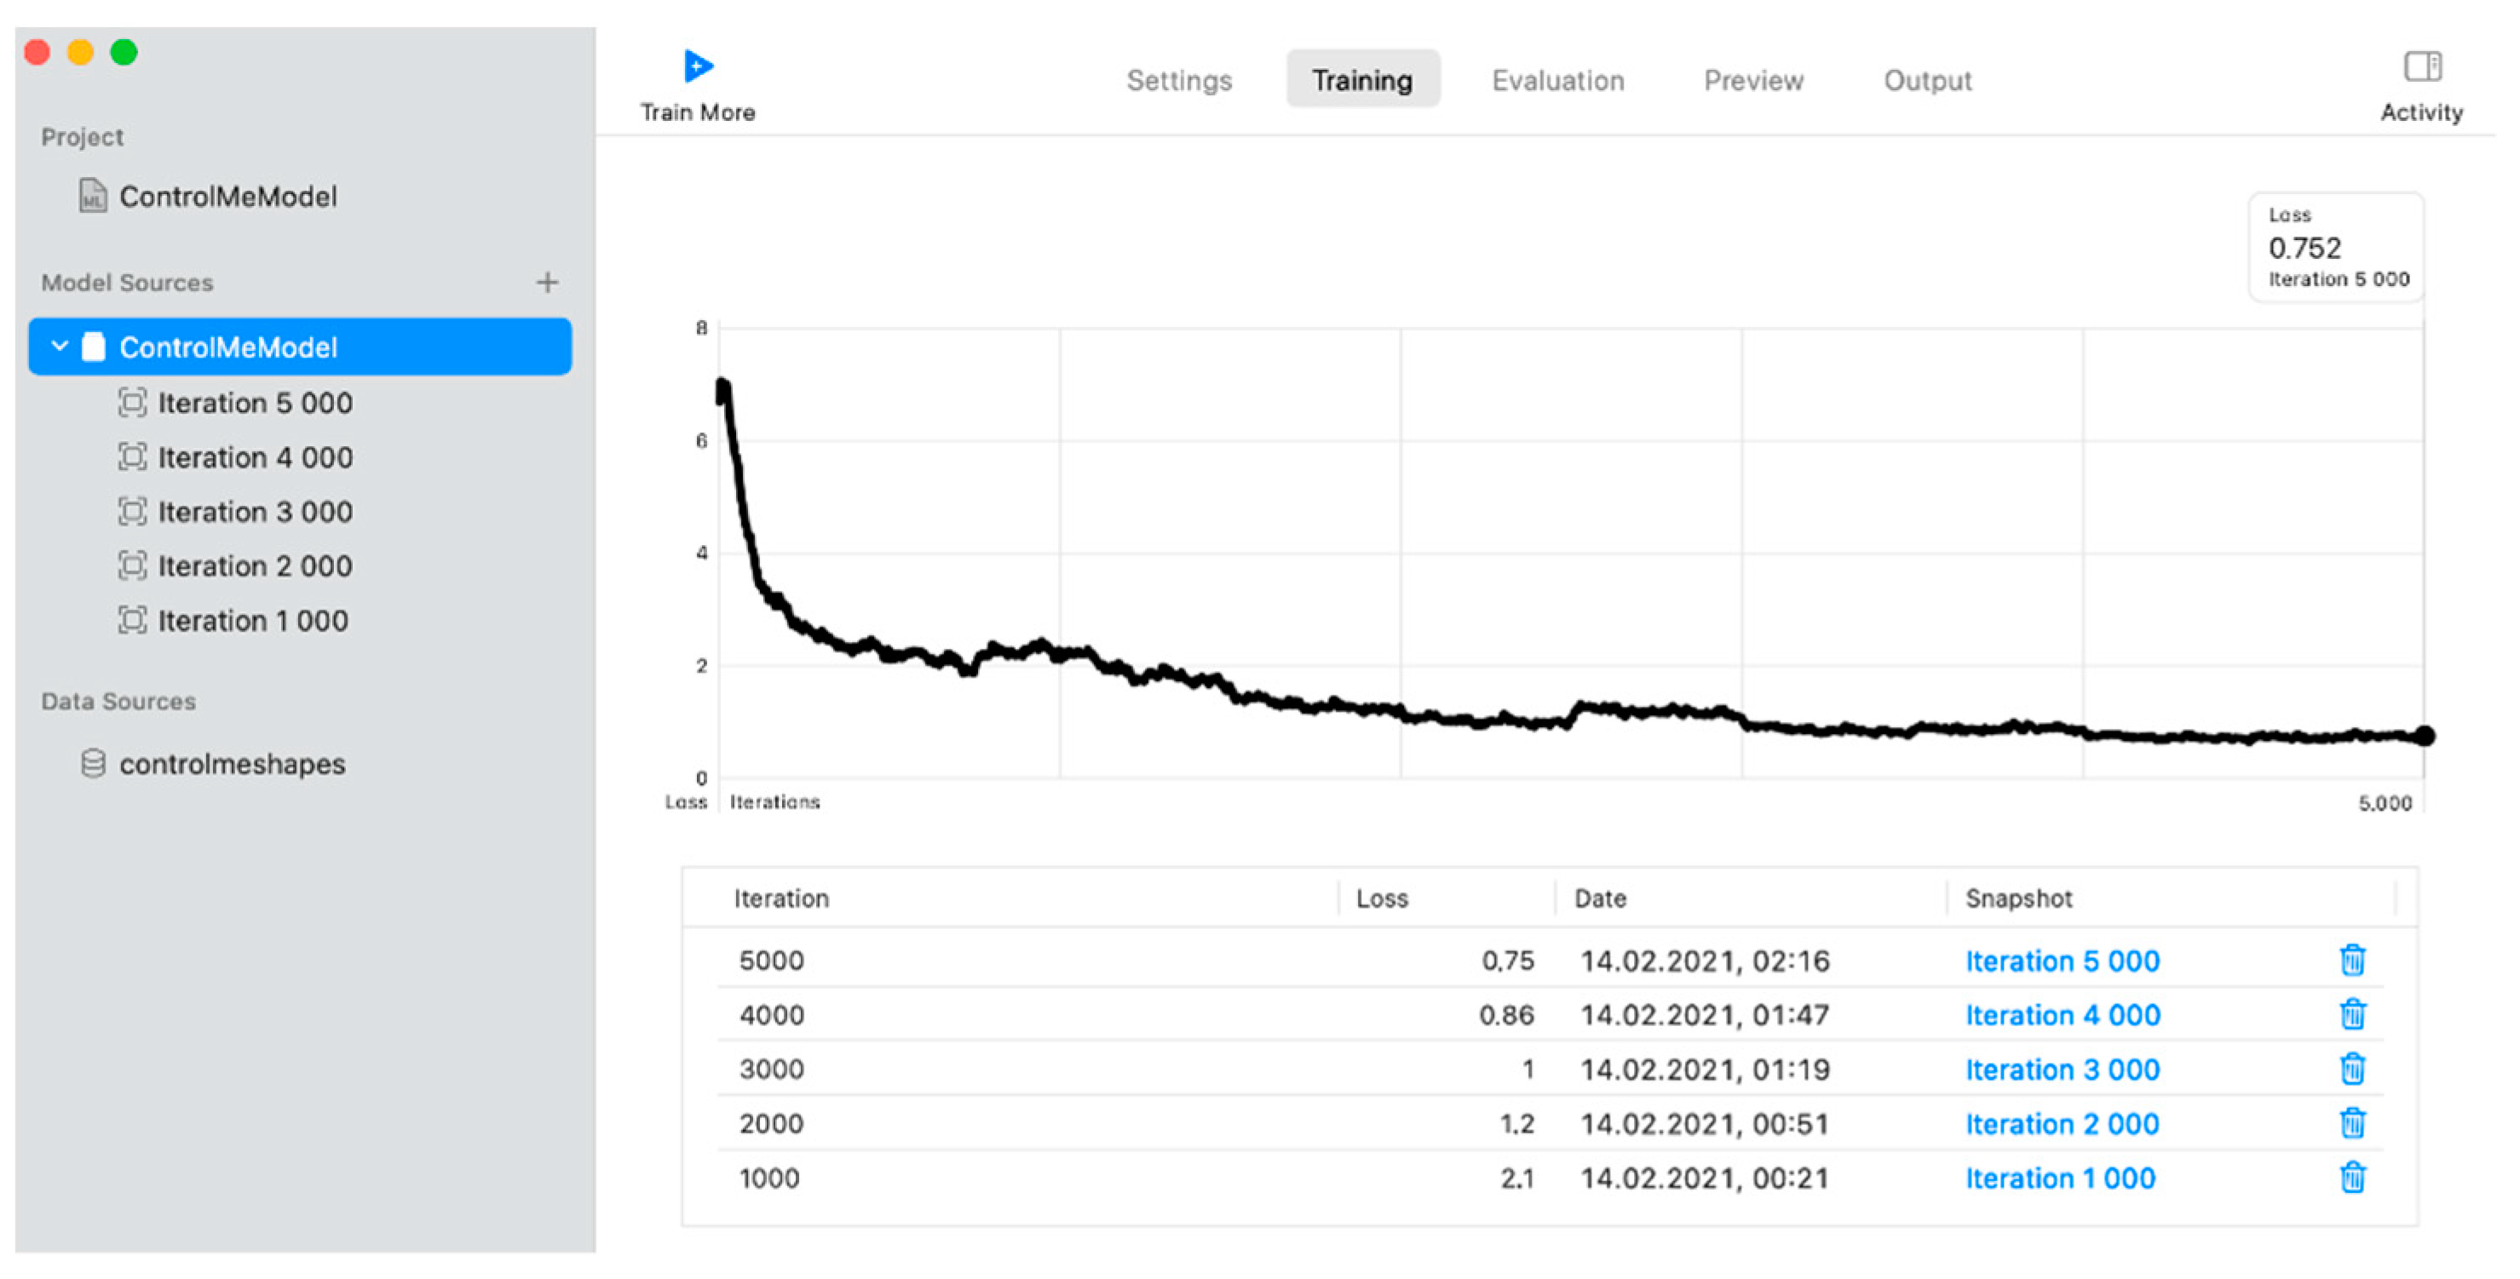Select ControlMeModel project file
The height and width of the screenshot is (1279, 2520).
[x=227, y=197]
